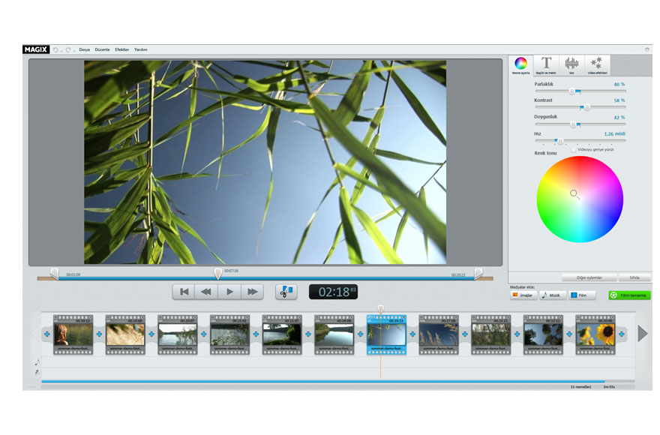
Task: Start playback with the play button
Action: pos(229,292)
